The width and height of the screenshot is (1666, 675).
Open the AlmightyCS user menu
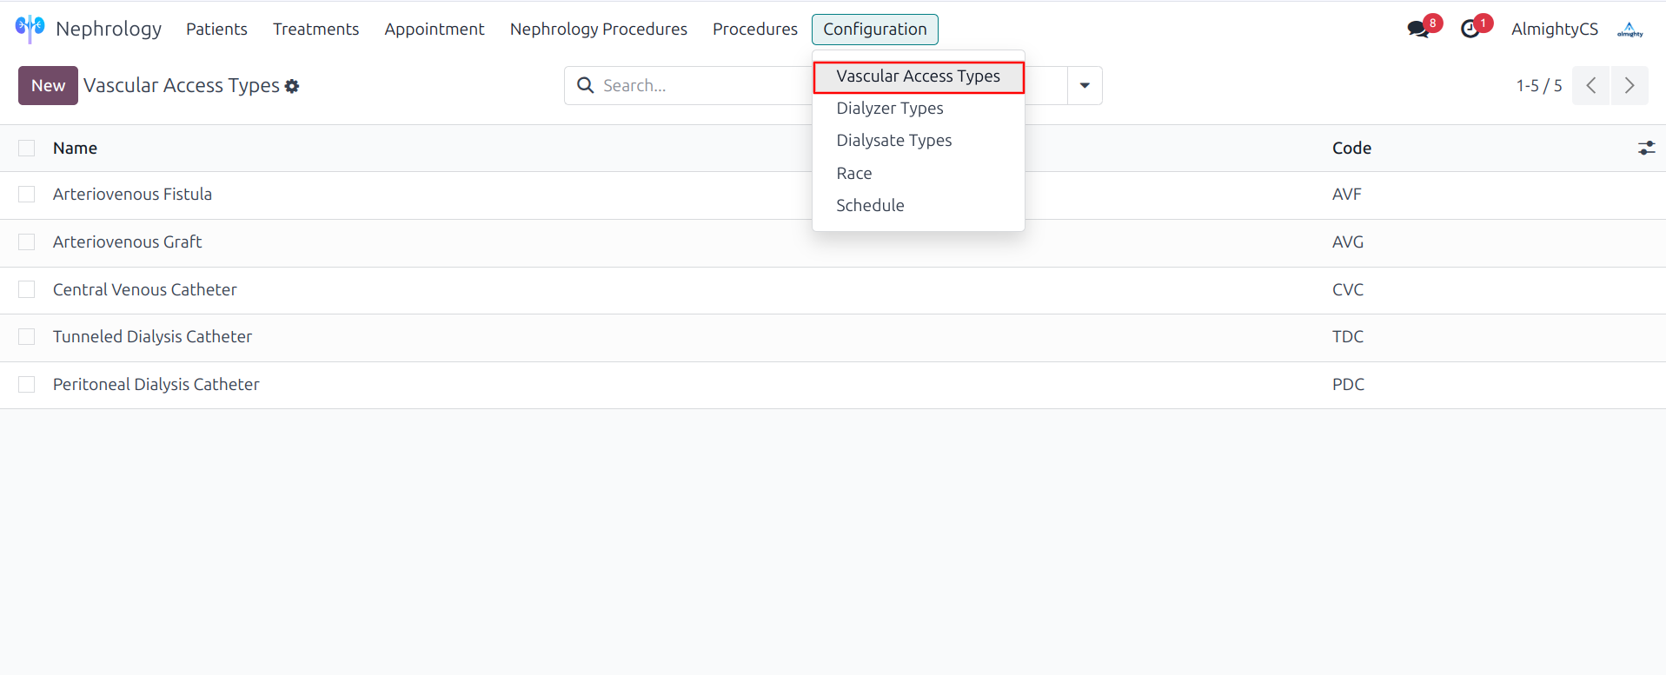(1554, 30)
